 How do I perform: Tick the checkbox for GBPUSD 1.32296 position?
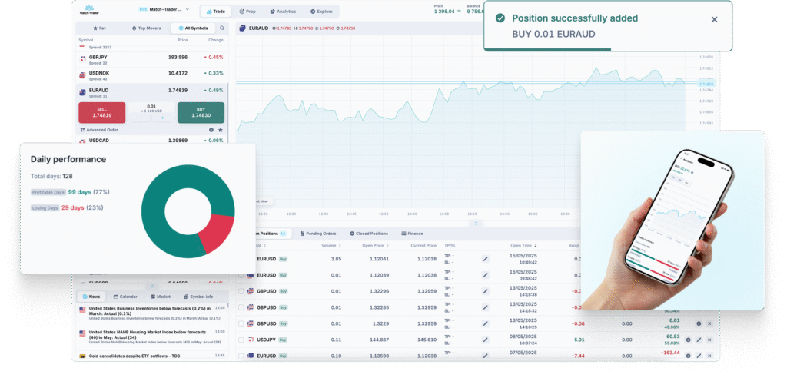click(x=241, y=291)
